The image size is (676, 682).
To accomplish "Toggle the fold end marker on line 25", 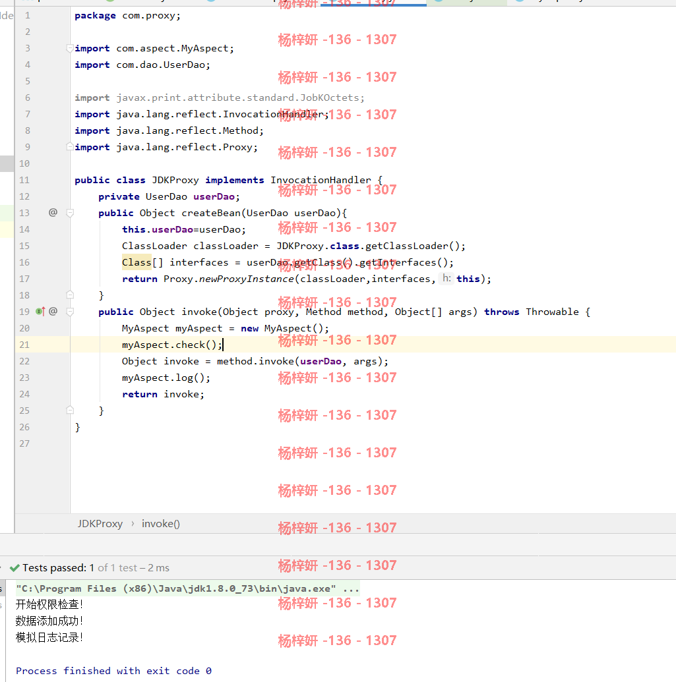I will point(70,410).
